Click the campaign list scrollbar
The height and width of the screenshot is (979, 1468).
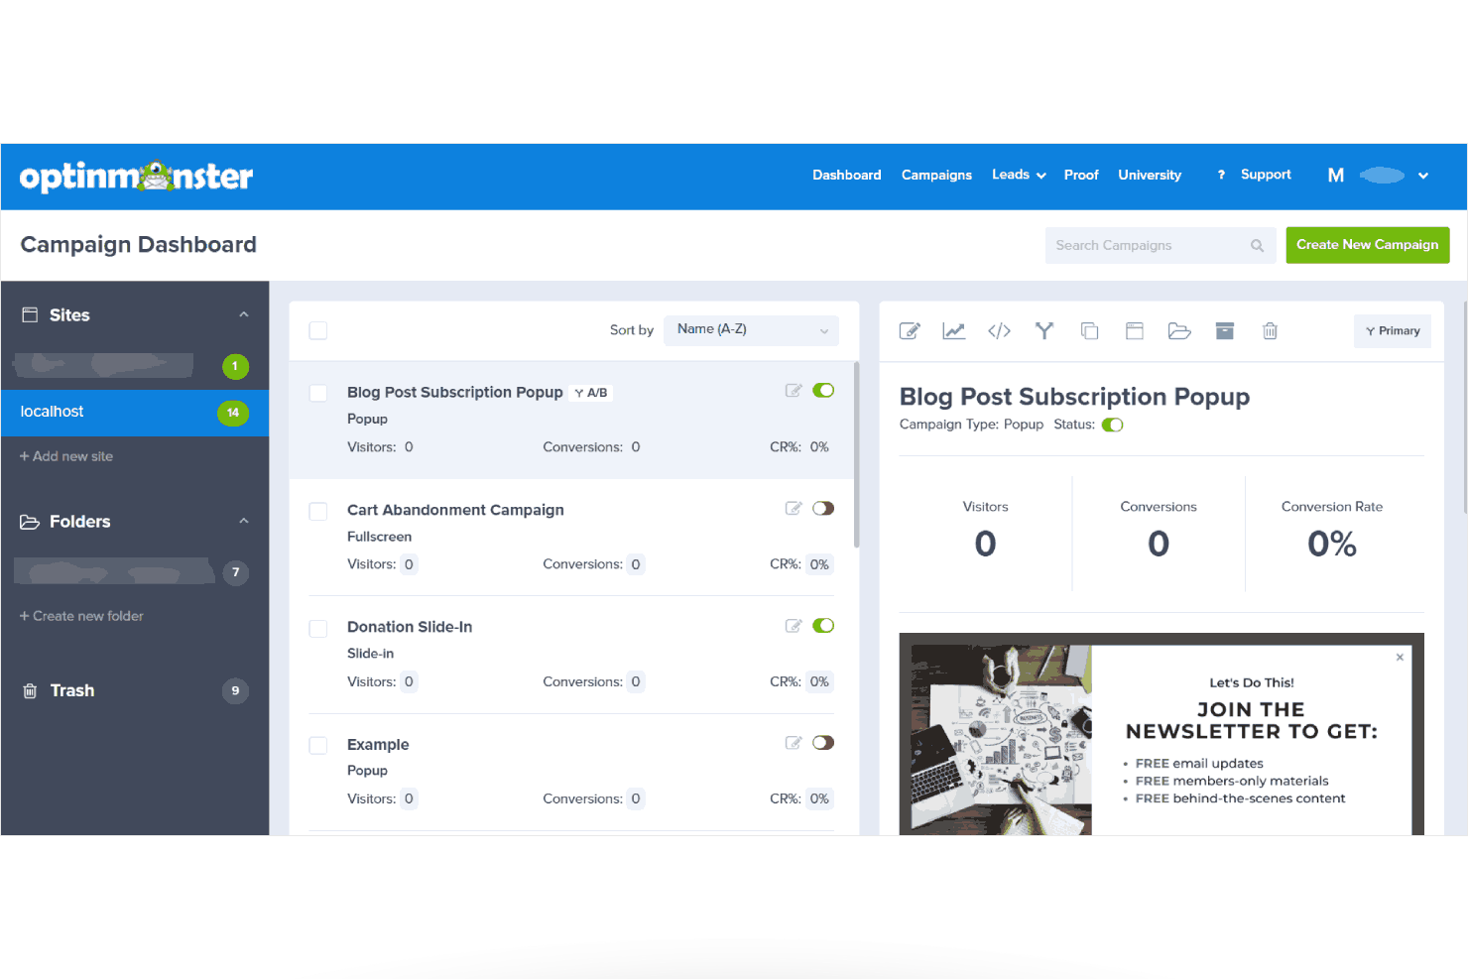coord(856,454)
